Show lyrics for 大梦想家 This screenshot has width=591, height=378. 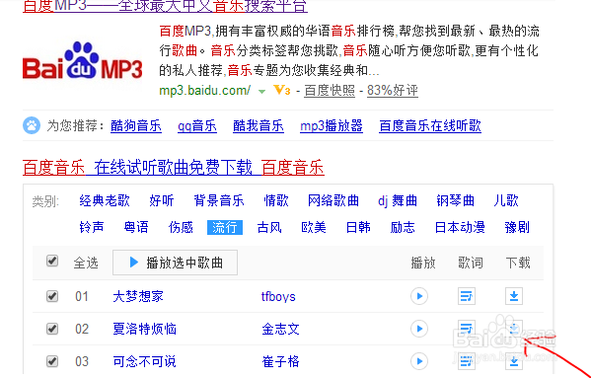(467, 296)
